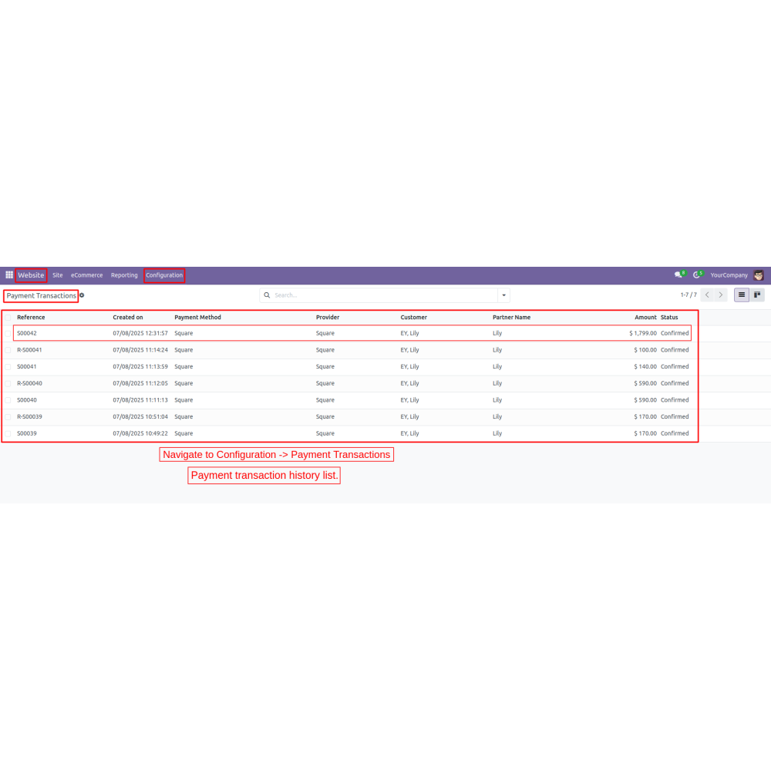
Task: Click the user avatar in top bar
Action: [759, 275]
